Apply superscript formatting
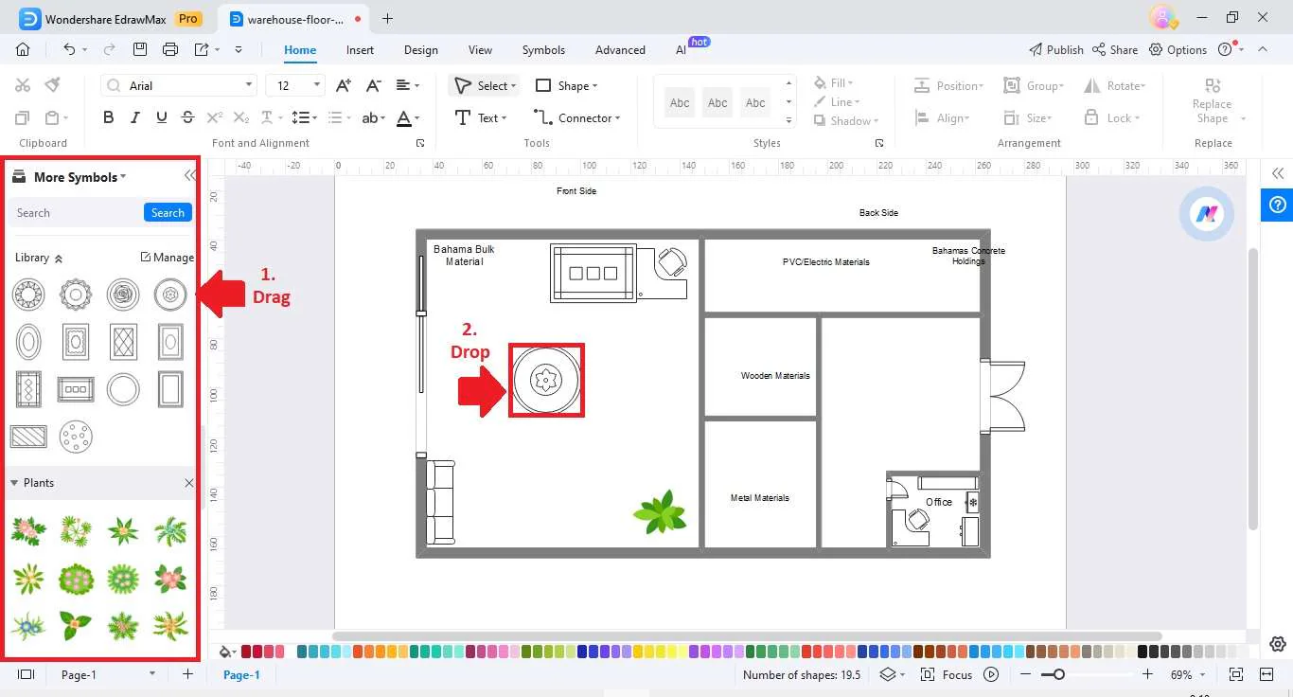The height and width of the screenshot is (697, 1293). (x=214, y=118)
